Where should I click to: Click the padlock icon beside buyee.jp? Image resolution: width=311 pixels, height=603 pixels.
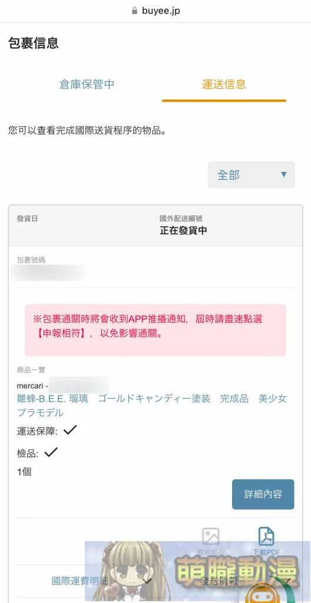coord(134,11)
